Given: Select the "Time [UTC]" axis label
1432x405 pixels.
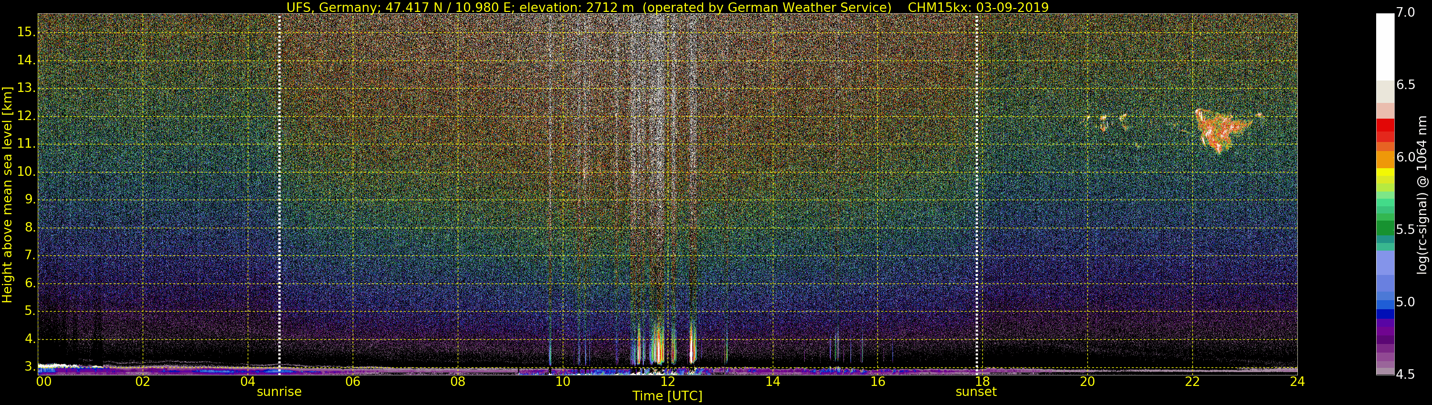Looking at the screenshot, I should 667,396.
